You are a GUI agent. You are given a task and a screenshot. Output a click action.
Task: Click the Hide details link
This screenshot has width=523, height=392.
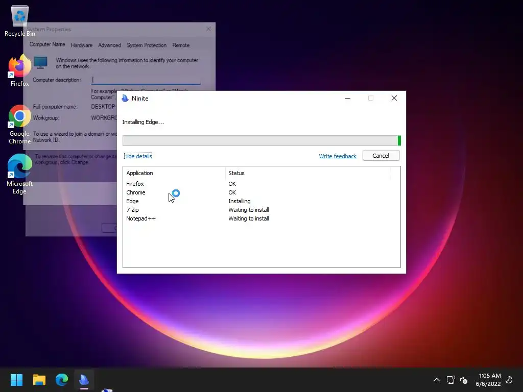pyautogui.click(x=138, y=156)
